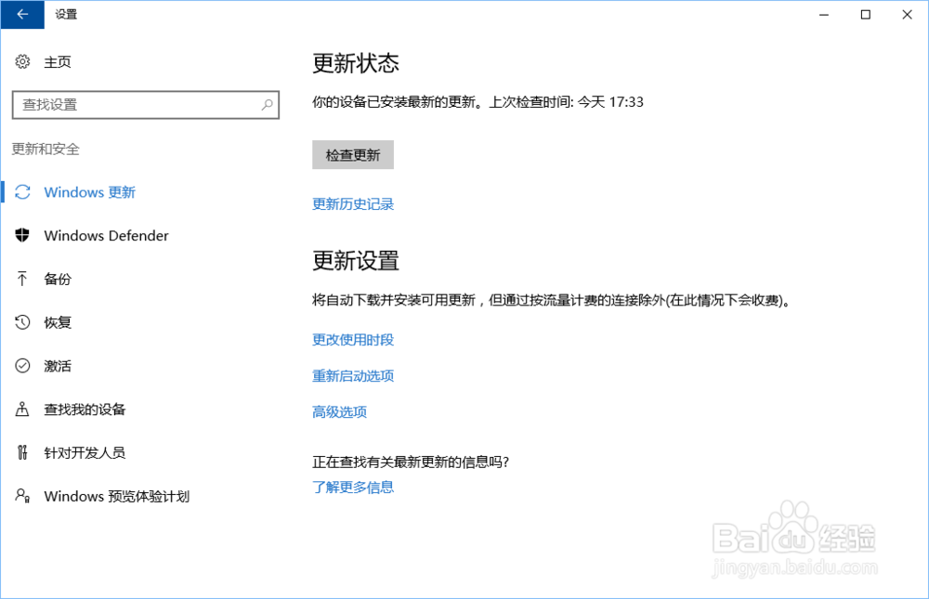The width and height of the screenshot is (929, 599).
Task: Open the 了解更多信息 link
Action: click(x=353, y=487)
